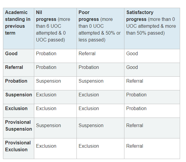The image size is (186, 162).
Task: Select the "Good" row label
Action: (11, 54)
